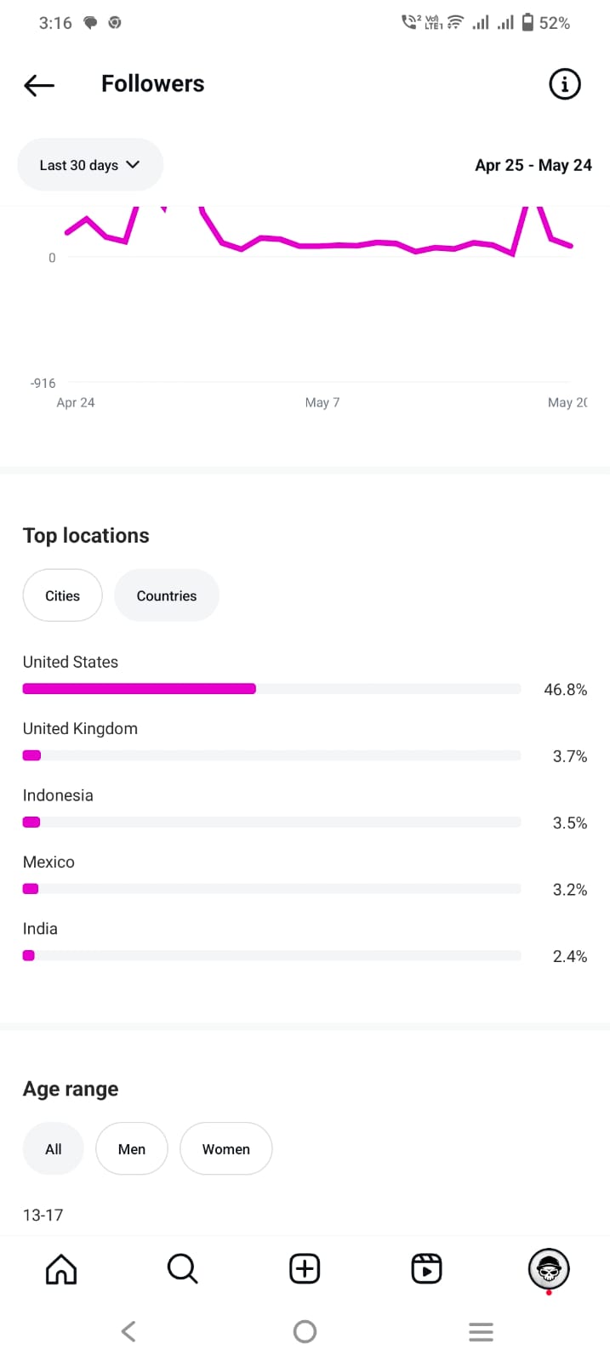This screenshot has width=610, height=1361.
Task: Select the Cities location filter
Action: [x=62, y=595]
